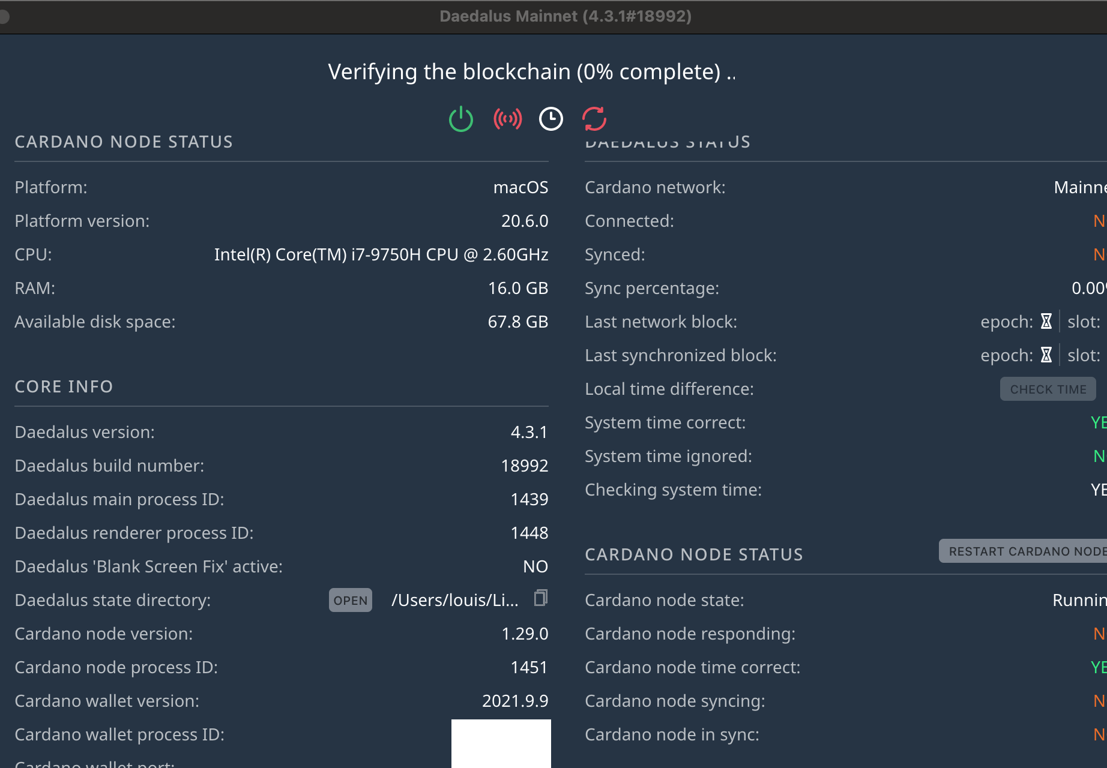The image size is (1107, 768).
Task: Click the 'Cardano node state:' label
Action: (665, 600)
